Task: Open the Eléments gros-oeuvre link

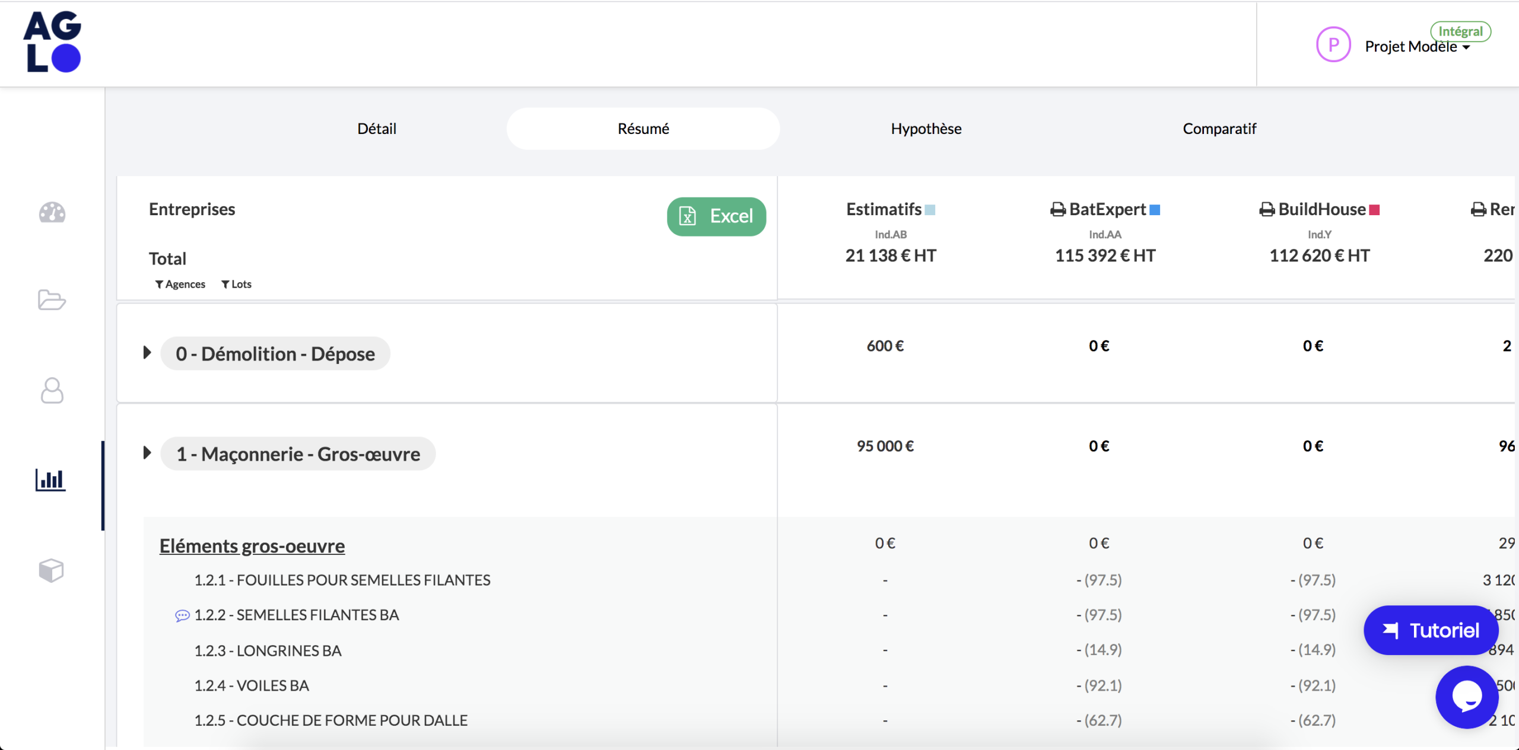Action: 252,545
